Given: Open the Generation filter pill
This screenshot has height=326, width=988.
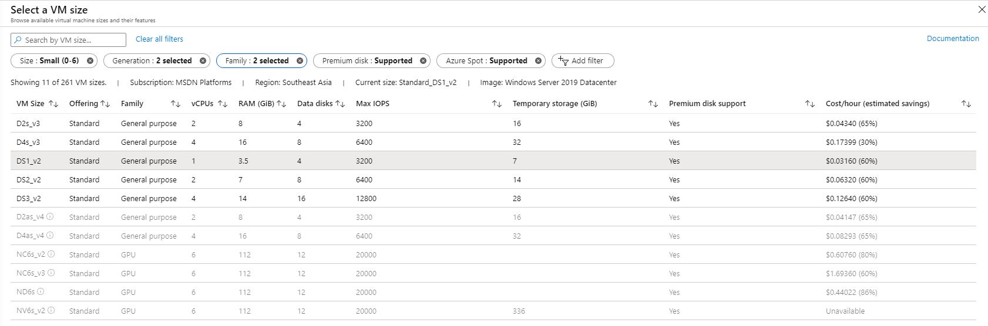Looking at the screenshot, I should pyautogui.click(x=152, y=61).
